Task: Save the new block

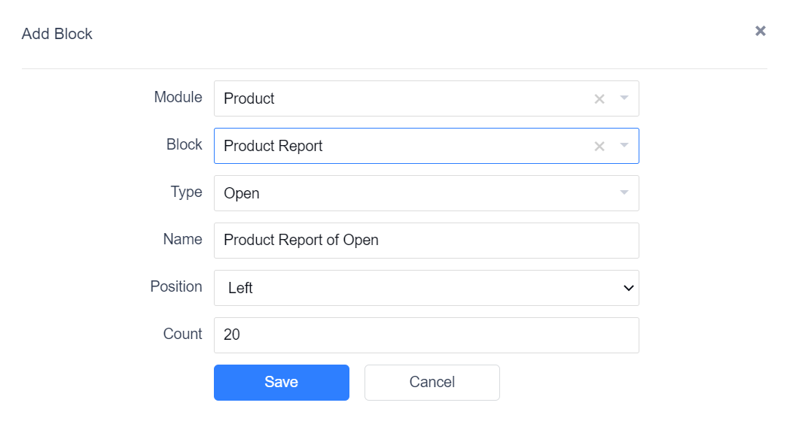Action: (x=282, y=383)
